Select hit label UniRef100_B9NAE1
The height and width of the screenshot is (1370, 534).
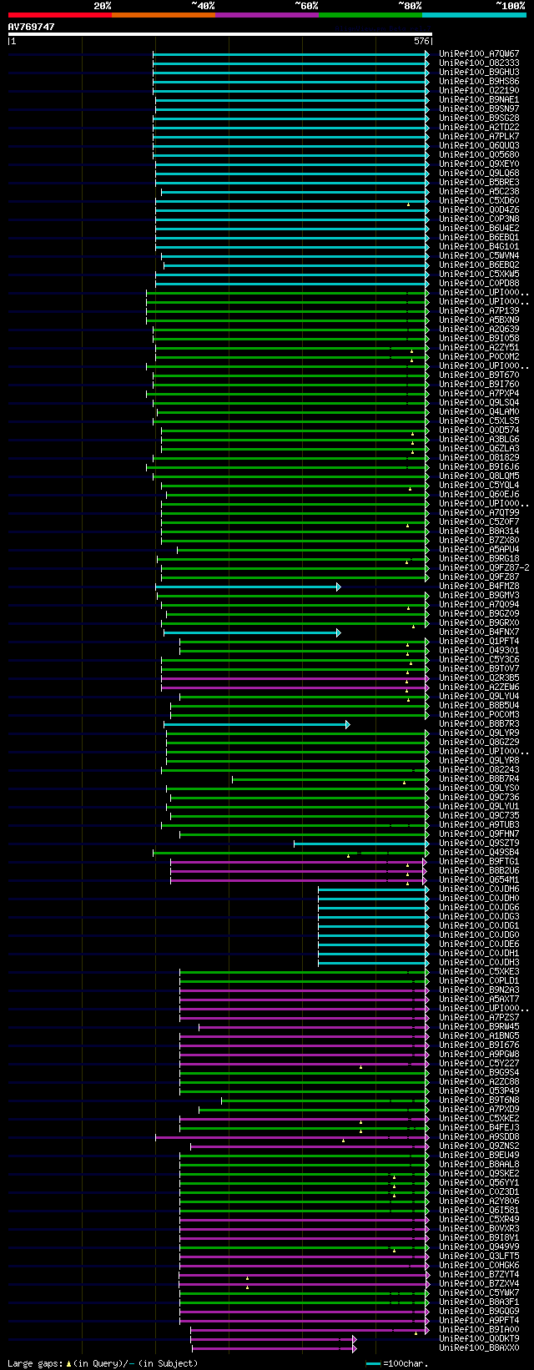click(x=479, y=100)
